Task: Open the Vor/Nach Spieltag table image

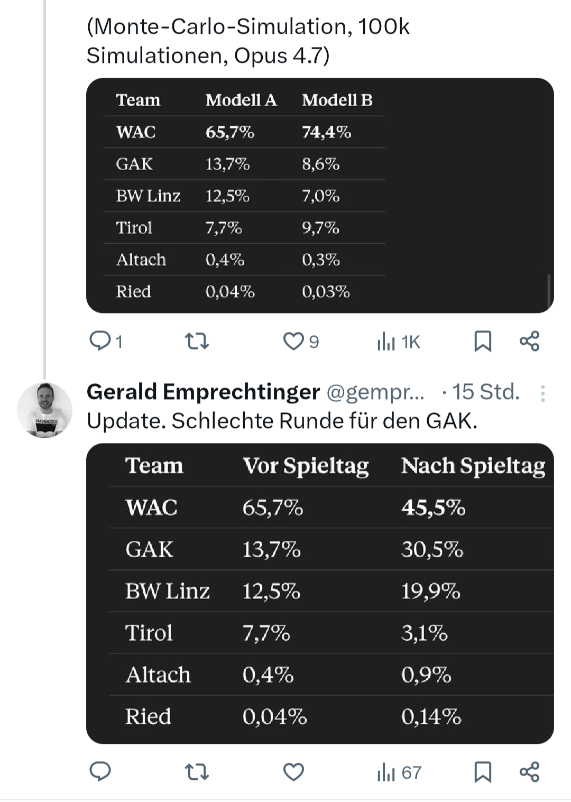Action: click(x=320, y=593)
